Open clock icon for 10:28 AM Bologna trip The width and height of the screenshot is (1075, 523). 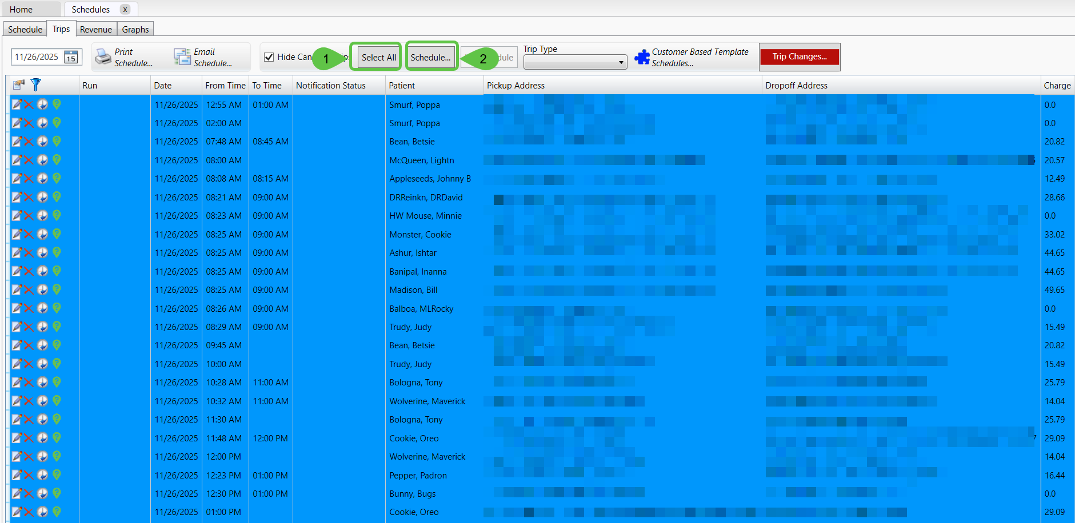[x=42, y=382]
